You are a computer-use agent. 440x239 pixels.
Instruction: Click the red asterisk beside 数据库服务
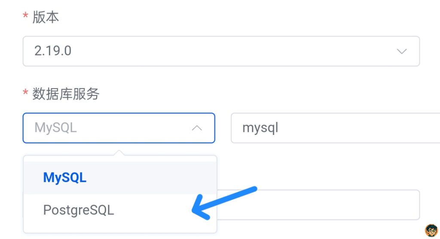click(x=25, y=92)
